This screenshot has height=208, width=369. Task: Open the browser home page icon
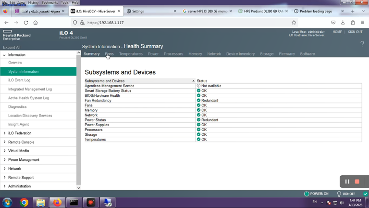[36, 23]
